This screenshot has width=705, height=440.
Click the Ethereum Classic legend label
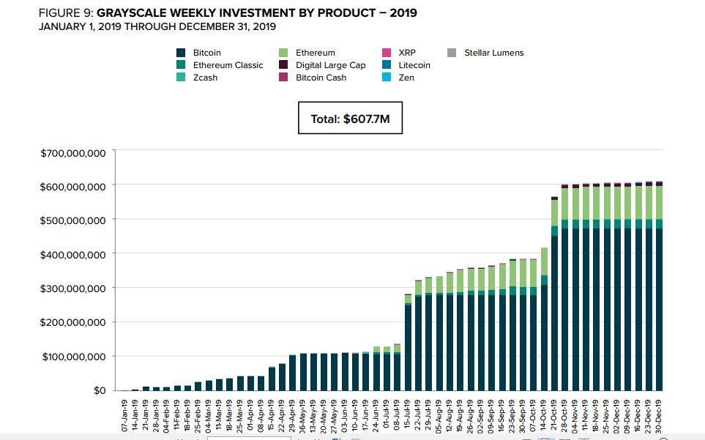point(228,65)
